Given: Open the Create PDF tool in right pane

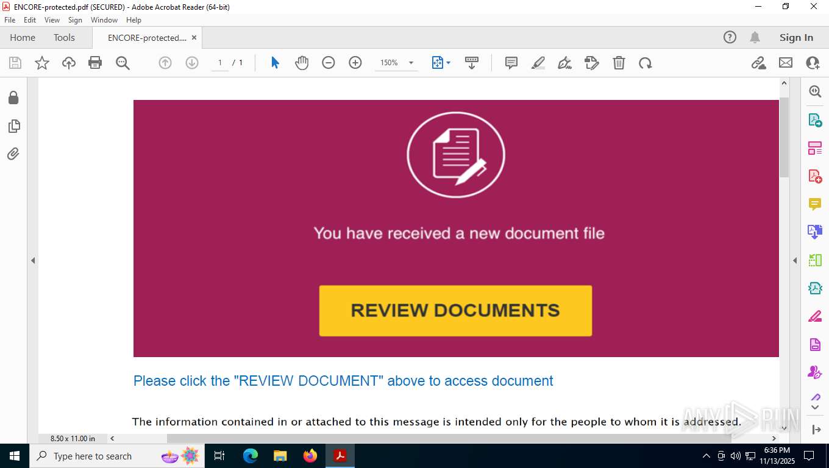Looking at the screenshot, I should click(x=815, y=176).
